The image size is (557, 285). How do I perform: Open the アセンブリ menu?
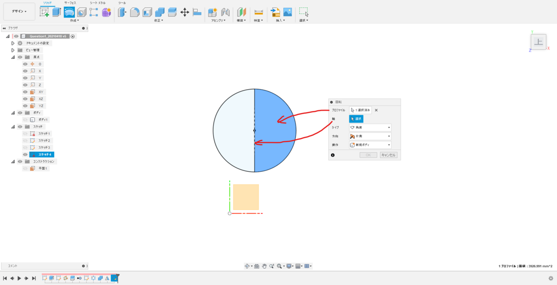click(x=218, y=21)
